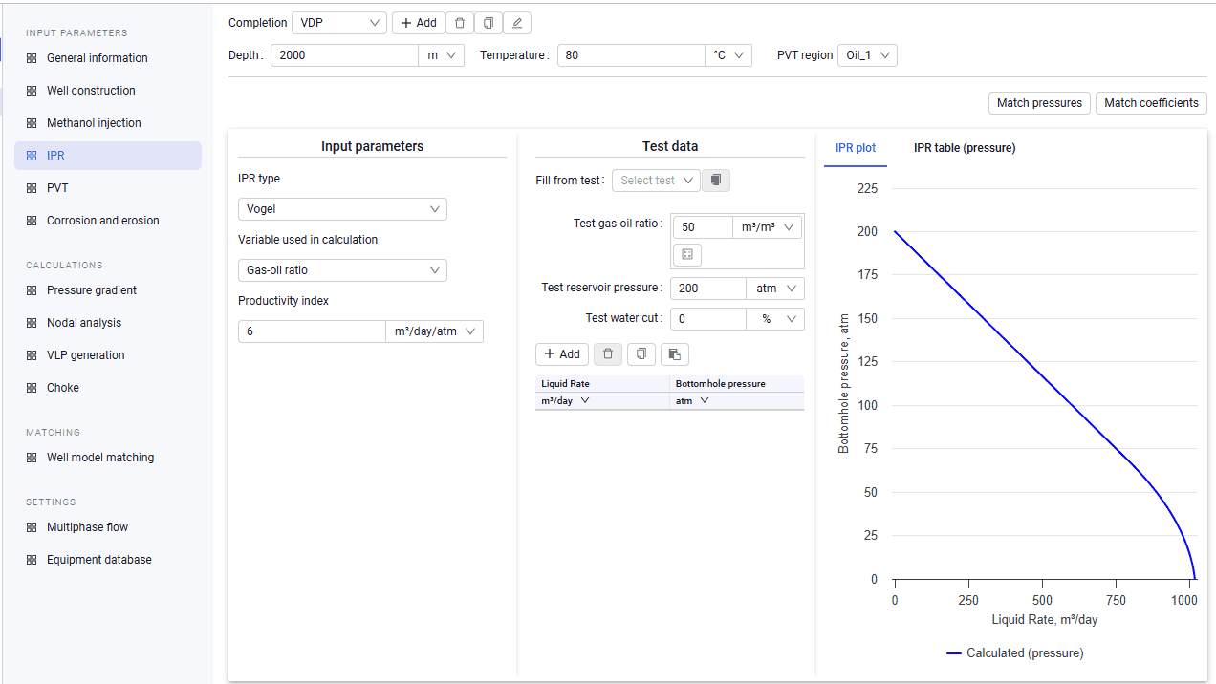The height and width of the screenshot is (684, 1216).
Task: Click the Match pressures button
Action: coord(1039,103)
